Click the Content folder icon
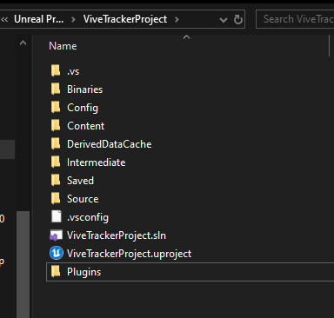Screen dimensions: 334x318 [x=56, y=125]
